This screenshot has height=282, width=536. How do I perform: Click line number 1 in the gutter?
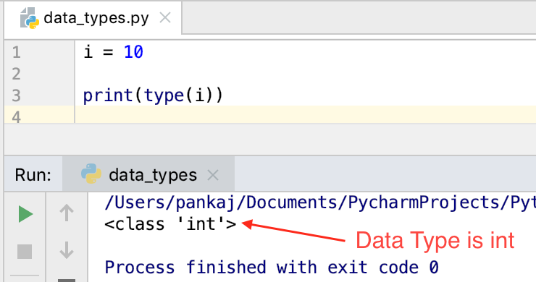pyautogui.click(x=17, y=53)
